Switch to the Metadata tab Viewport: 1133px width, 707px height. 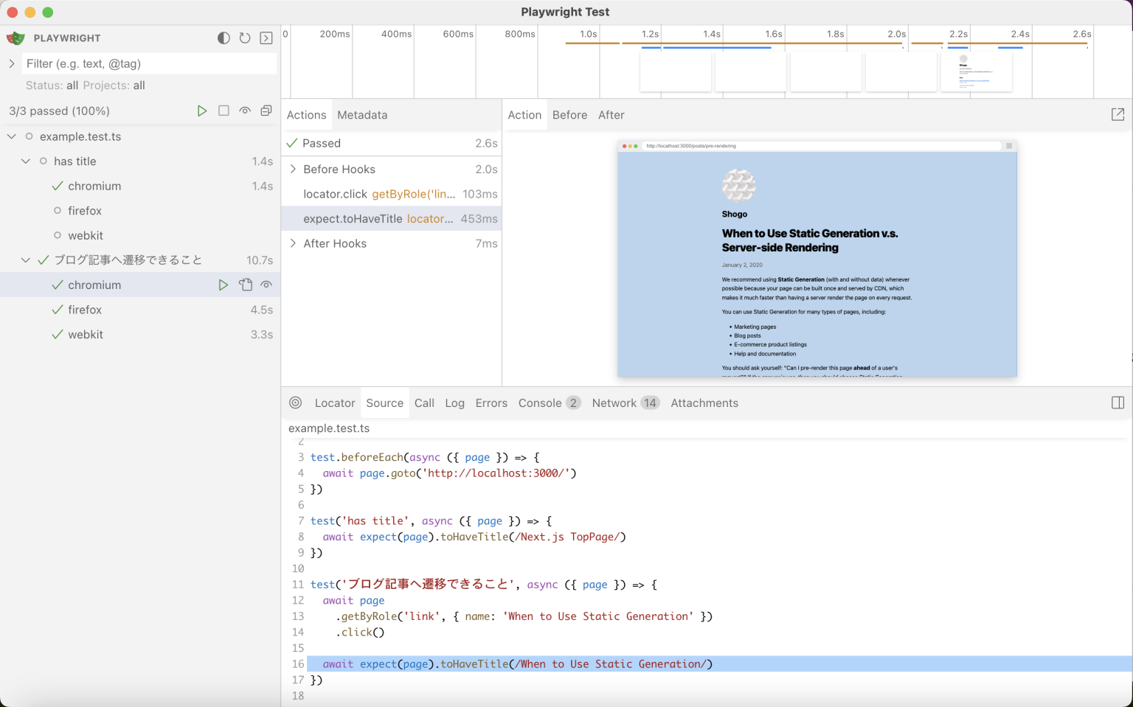click(x=362, y=114)
